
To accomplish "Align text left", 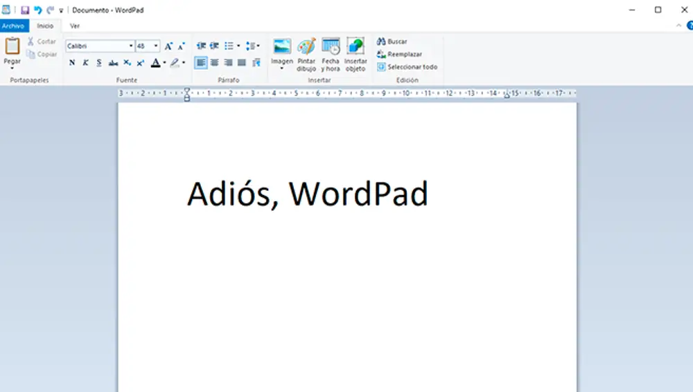I will (x=201, y=63).
